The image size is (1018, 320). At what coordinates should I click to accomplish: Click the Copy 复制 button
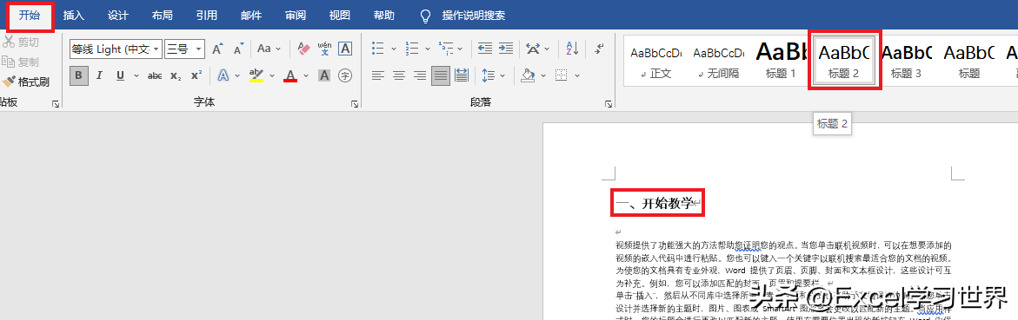[x=21, y=62]
